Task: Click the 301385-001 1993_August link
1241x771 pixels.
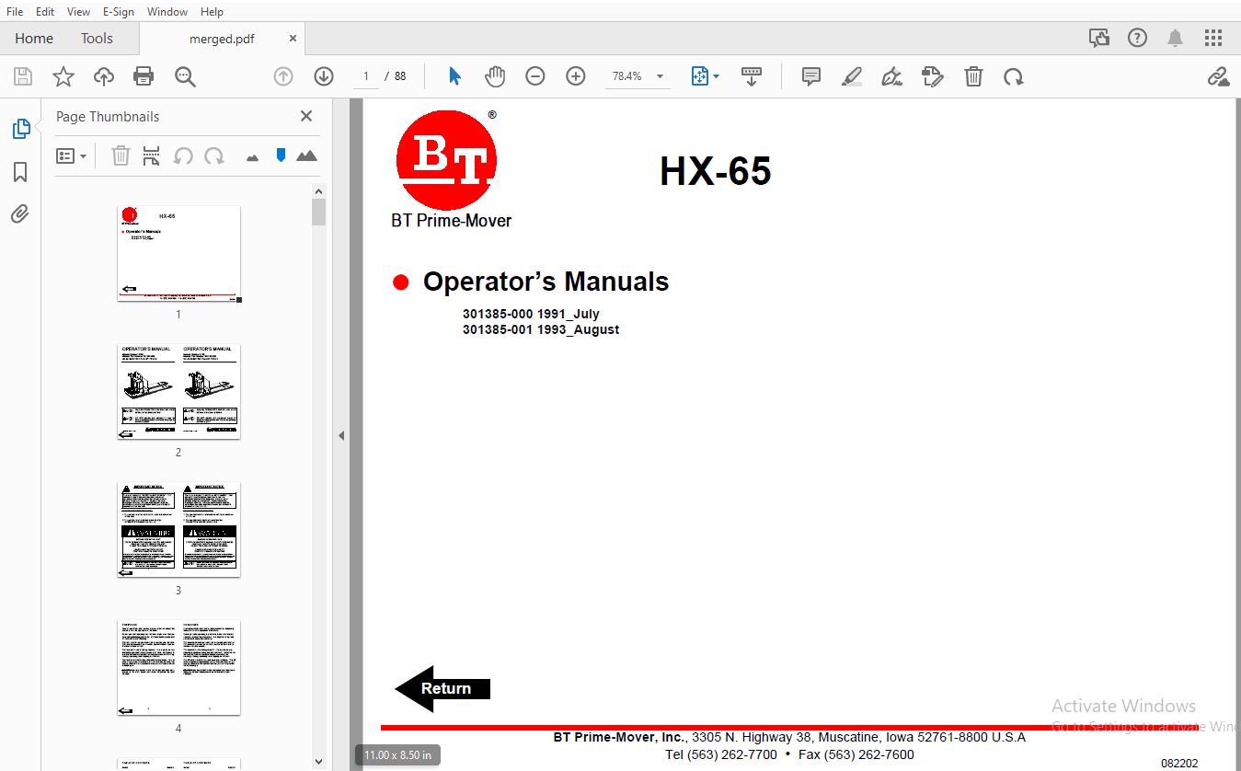Action: point(541,329)
